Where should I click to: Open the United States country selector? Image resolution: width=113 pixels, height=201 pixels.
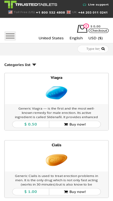51,38
